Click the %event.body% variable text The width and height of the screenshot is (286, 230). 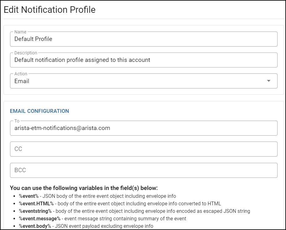click(x=35, y=226)
